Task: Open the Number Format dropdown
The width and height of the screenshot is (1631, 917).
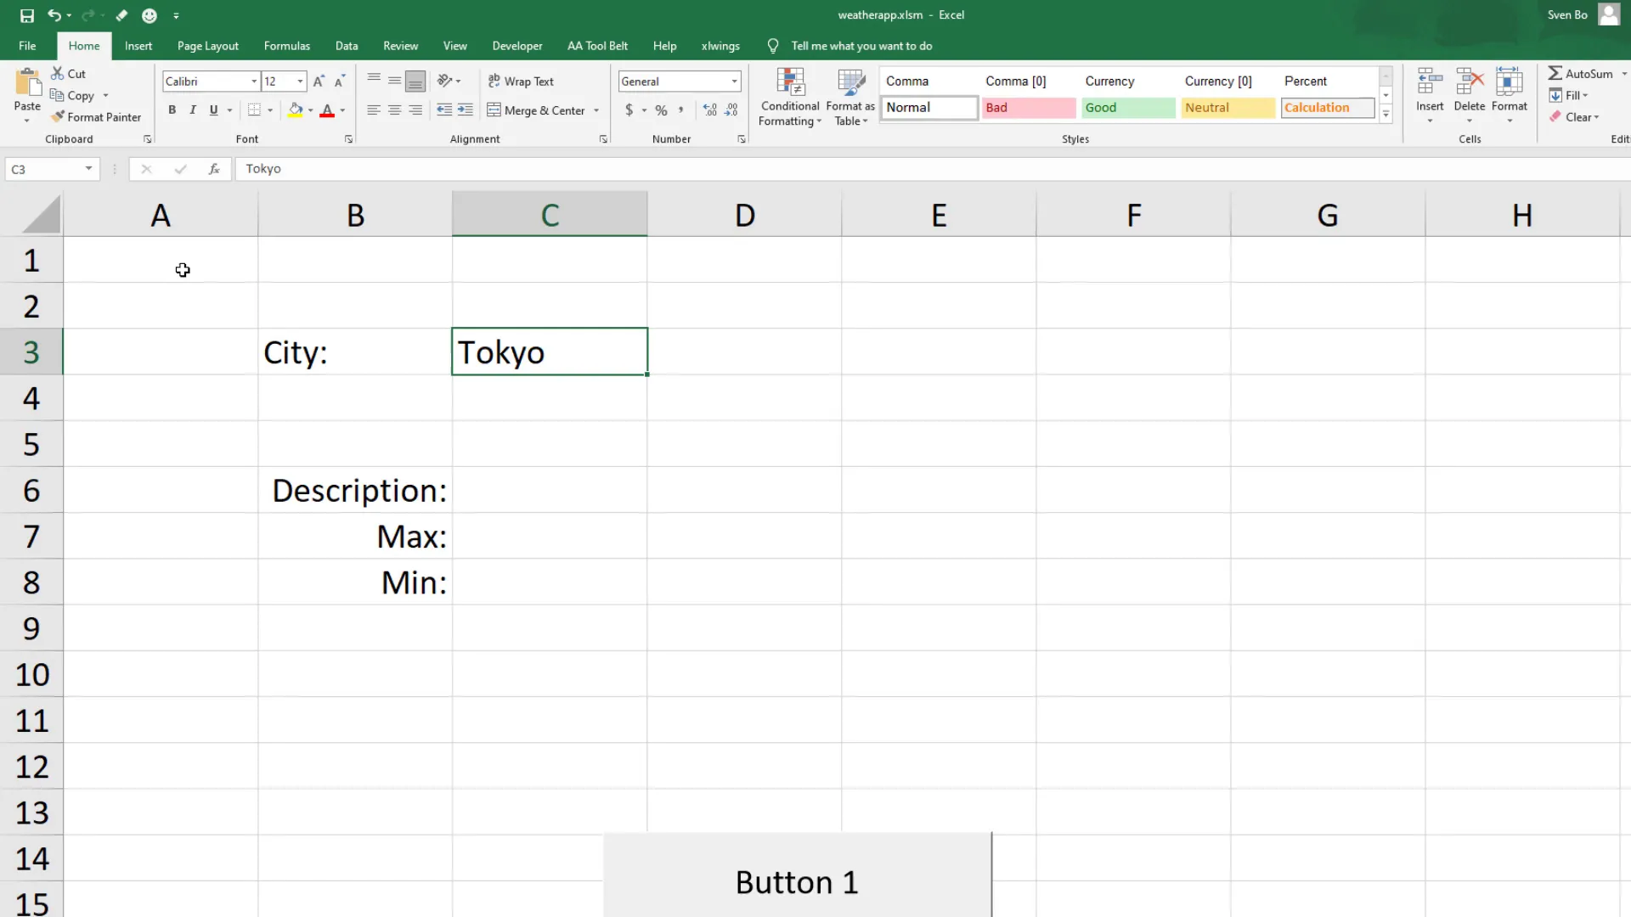Action: [x=734, y=81]
